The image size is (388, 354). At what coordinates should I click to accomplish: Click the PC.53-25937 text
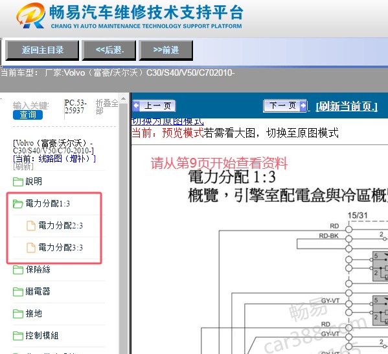(76, 106)
